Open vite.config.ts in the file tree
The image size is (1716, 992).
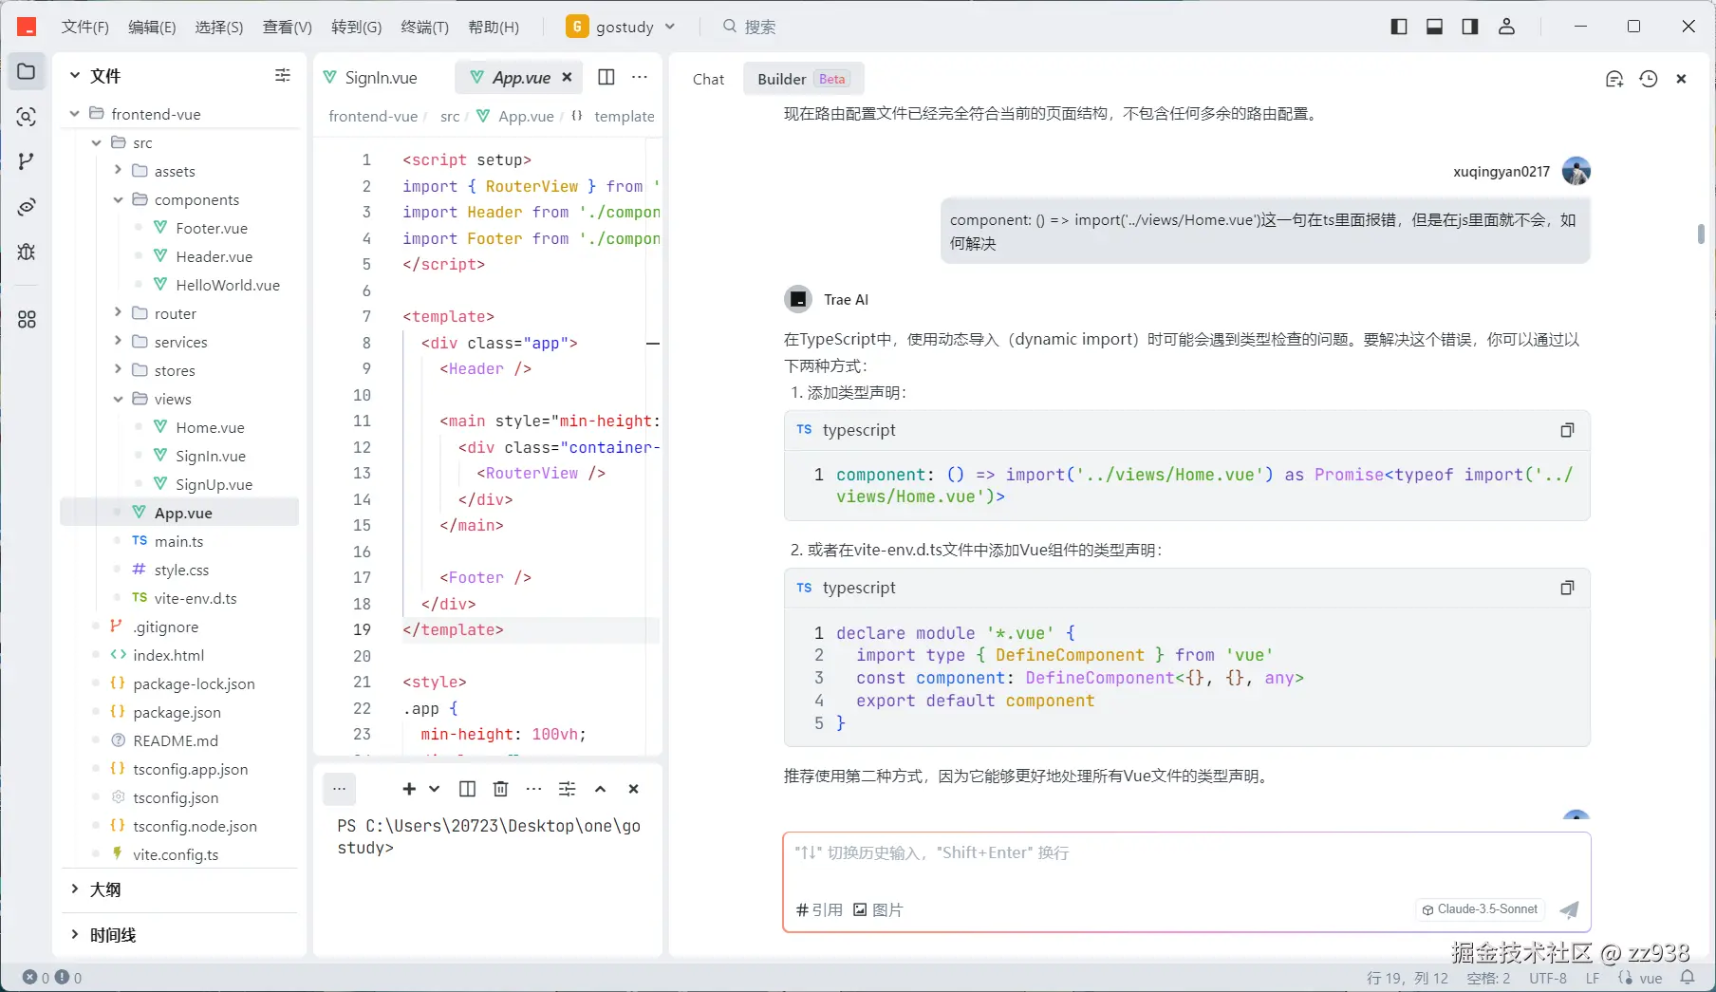click(x=176, y=854)
